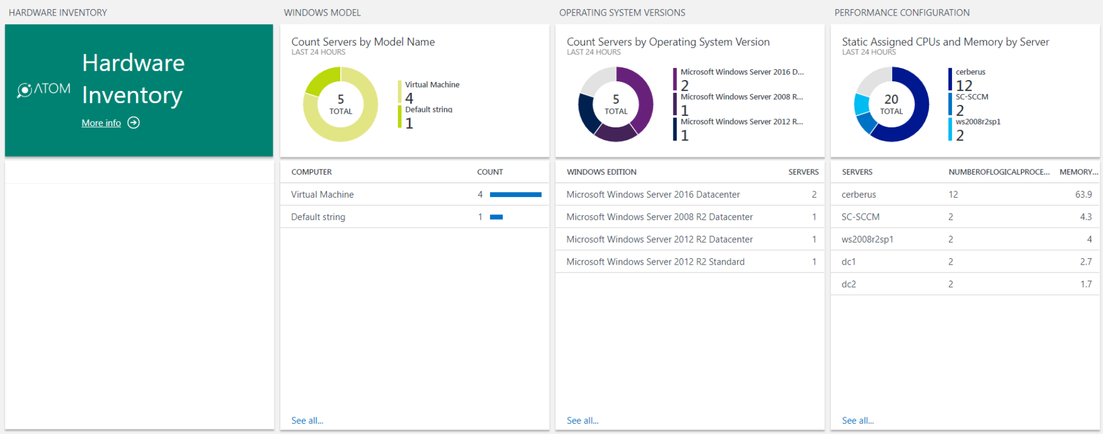Select the Default string table row
This screenshot has height=434, width=1103.
(x=415, y=217)
